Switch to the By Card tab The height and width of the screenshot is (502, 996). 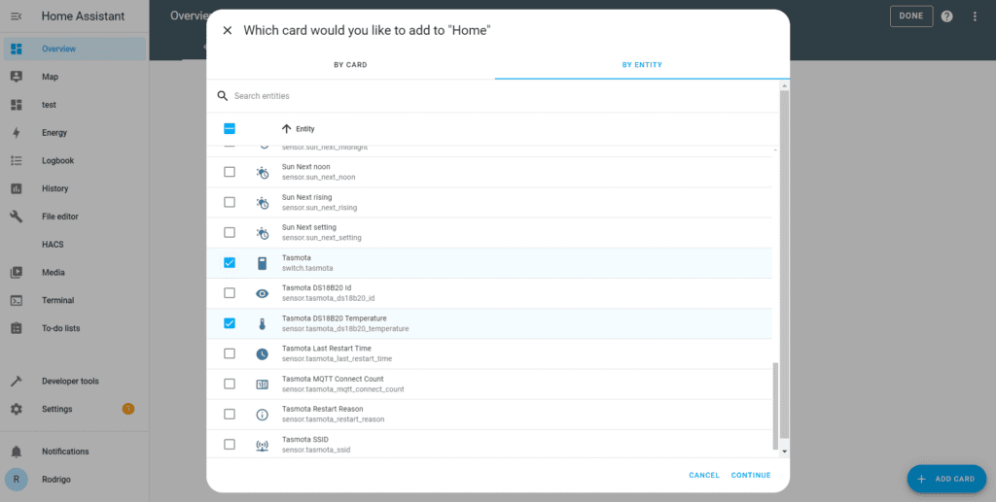pos(350,65)
